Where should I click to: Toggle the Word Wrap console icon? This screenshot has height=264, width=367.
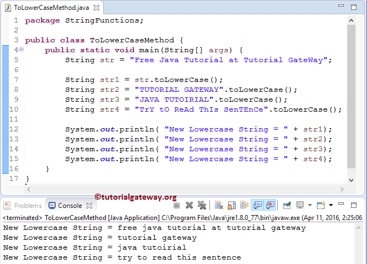coord(244,205)
